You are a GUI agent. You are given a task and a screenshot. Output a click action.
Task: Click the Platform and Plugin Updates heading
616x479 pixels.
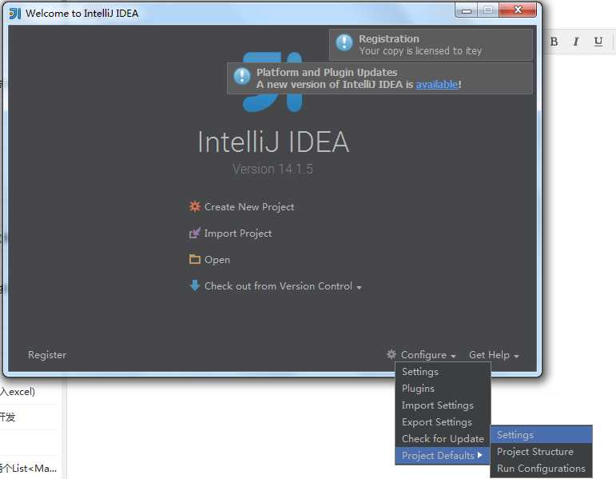click(x=327, y=72)
